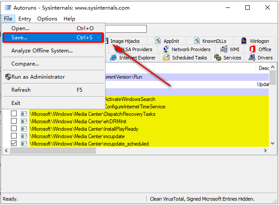279x205 pixels.
Task: Choose Run as Administrator
Action: coord(53,77)
